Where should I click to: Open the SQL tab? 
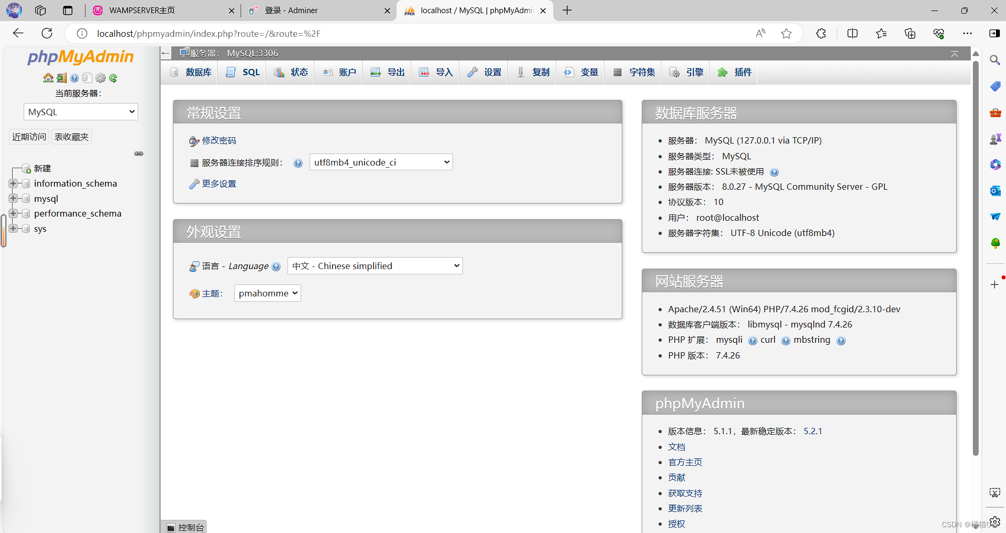click(x=243, y=73)
